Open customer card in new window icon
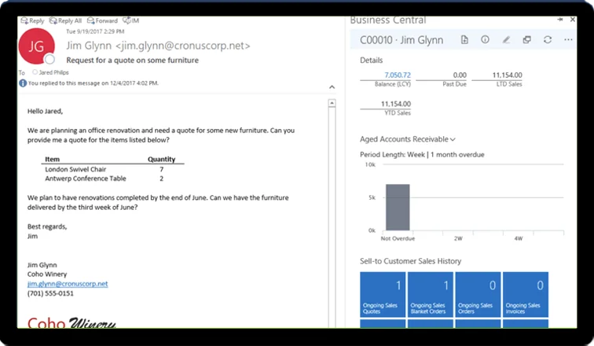Image resolution: width=594 pixels, height=346 pixels. point(526,39)
